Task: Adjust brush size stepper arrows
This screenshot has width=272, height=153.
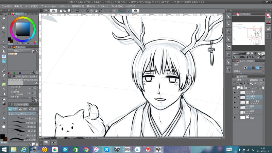Action: [32, 88]
